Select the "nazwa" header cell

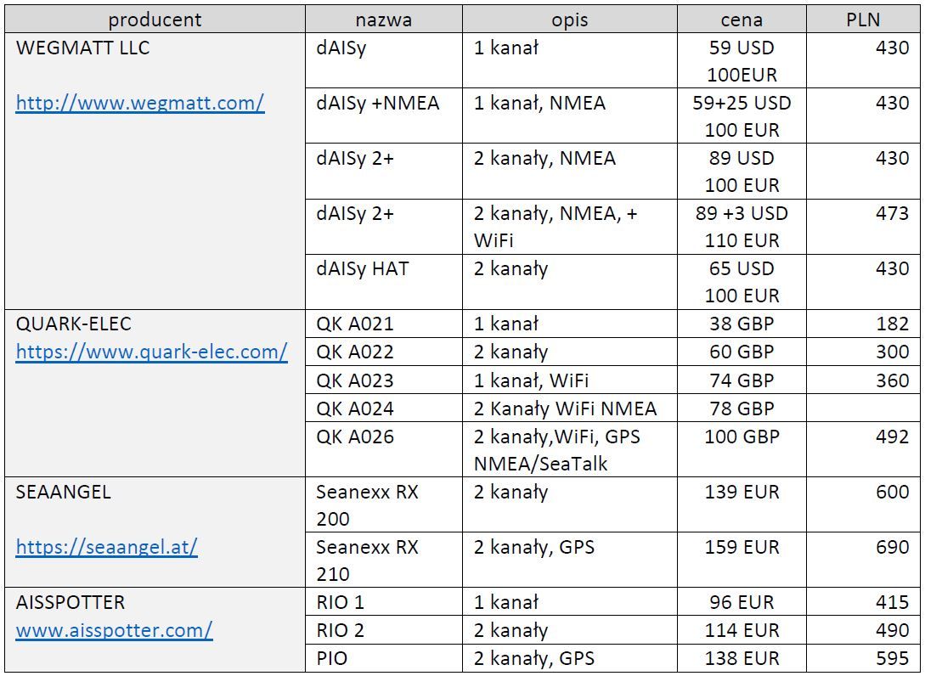[383, 20]
